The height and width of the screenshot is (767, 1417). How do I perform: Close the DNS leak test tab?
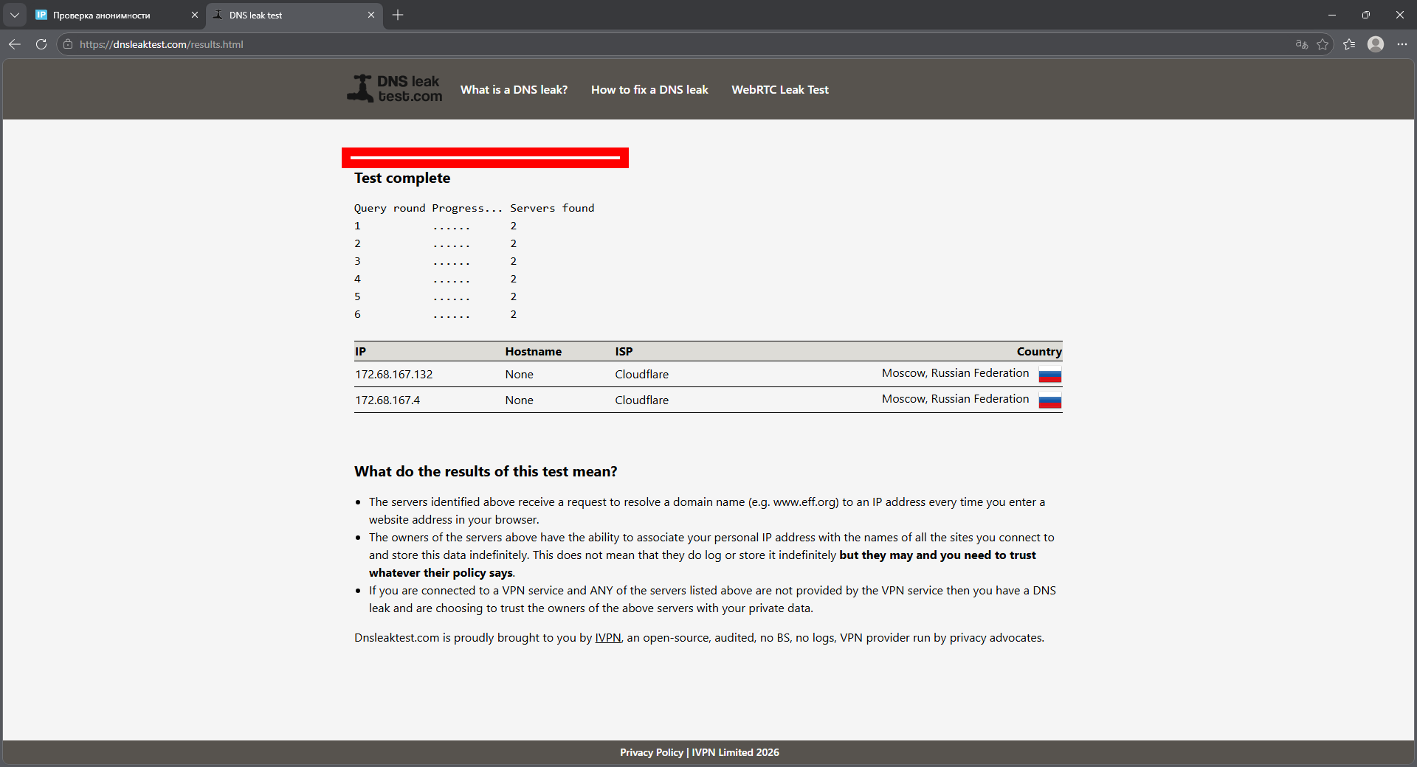tap(371, 15)
